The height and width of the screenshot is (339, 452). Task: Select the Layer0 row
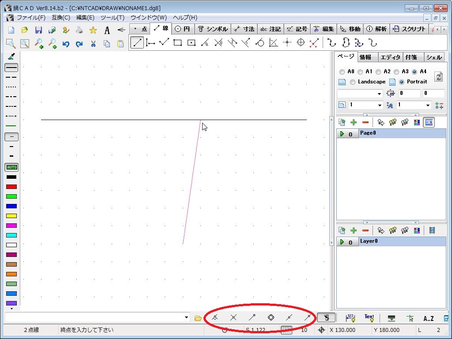pyautogui.click(x=392, y=241)
